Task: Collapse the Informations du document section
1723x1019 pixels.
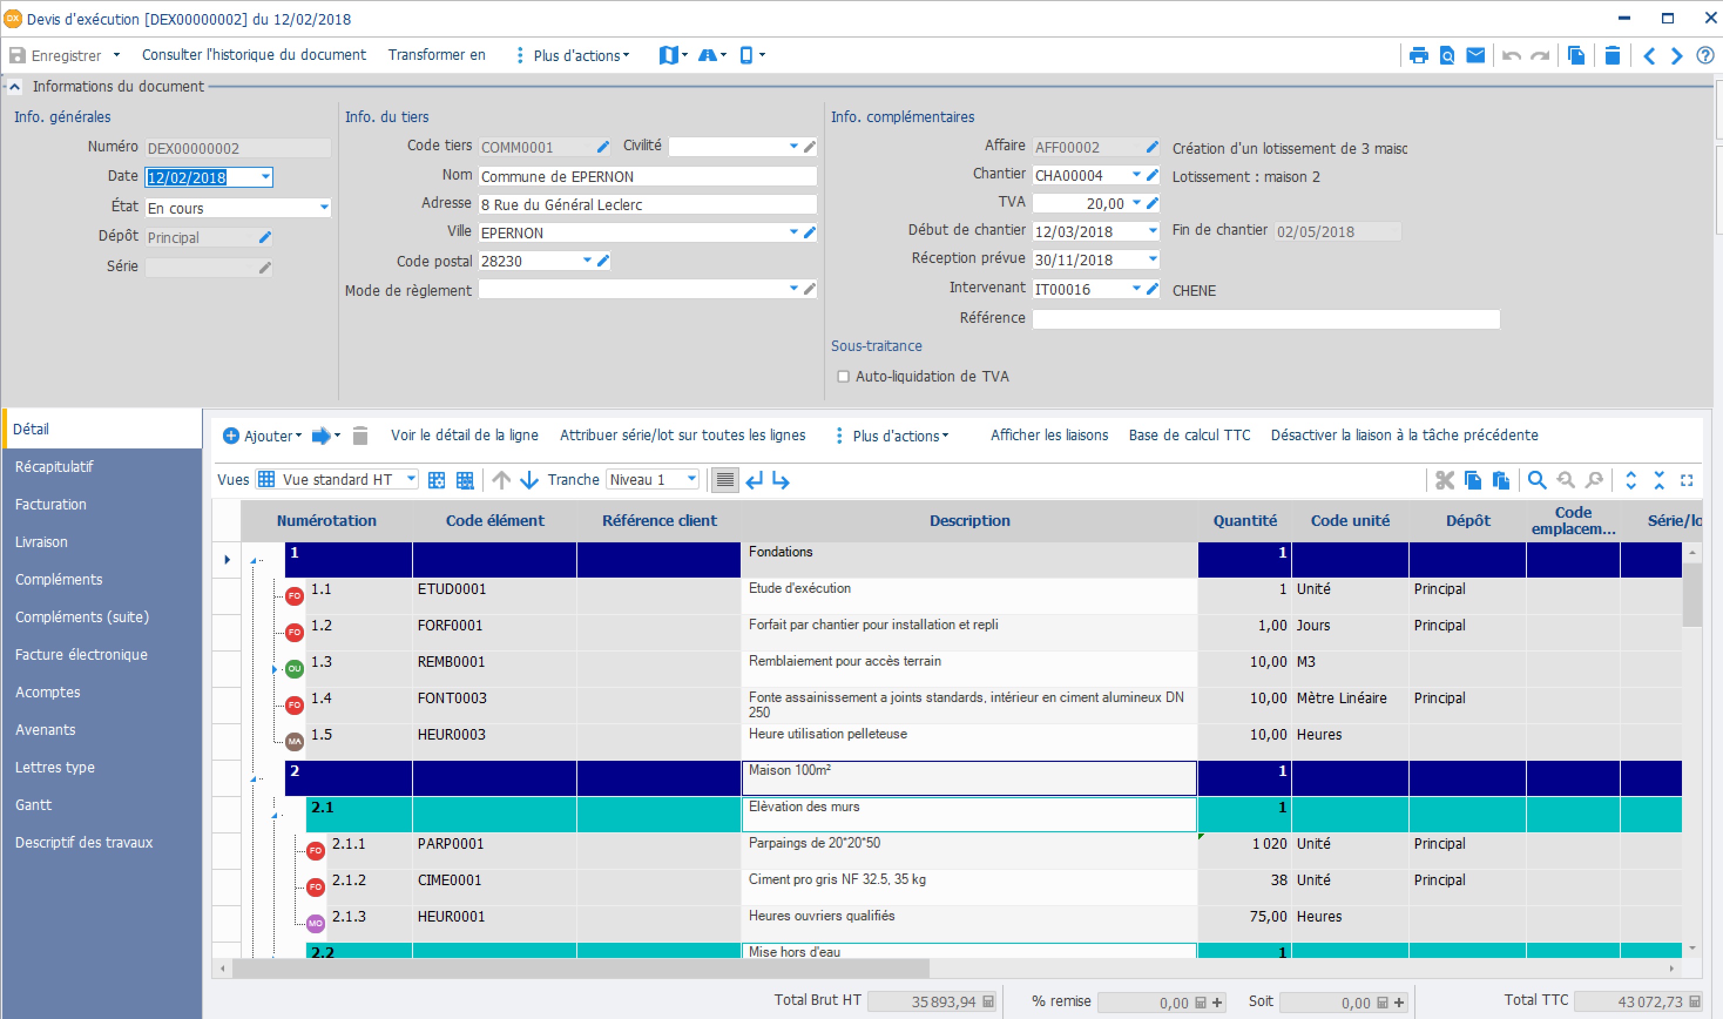Action: pos(15,86)
